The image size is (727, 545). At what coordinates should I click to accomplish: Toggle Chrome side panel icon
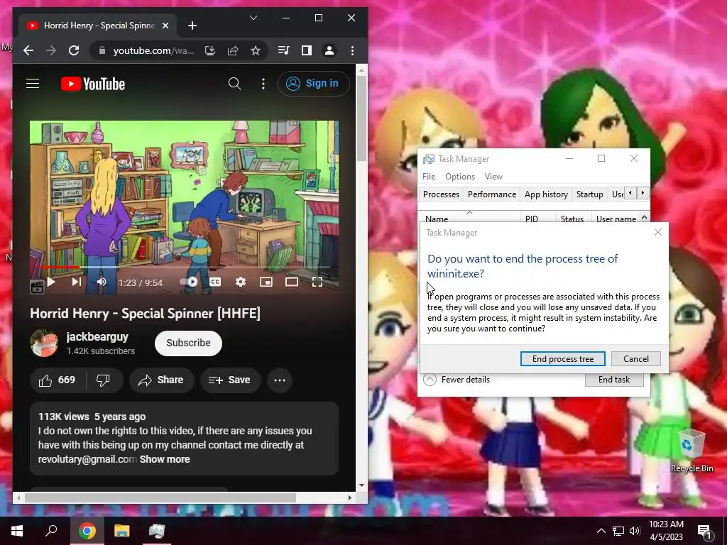click(307, 50)
